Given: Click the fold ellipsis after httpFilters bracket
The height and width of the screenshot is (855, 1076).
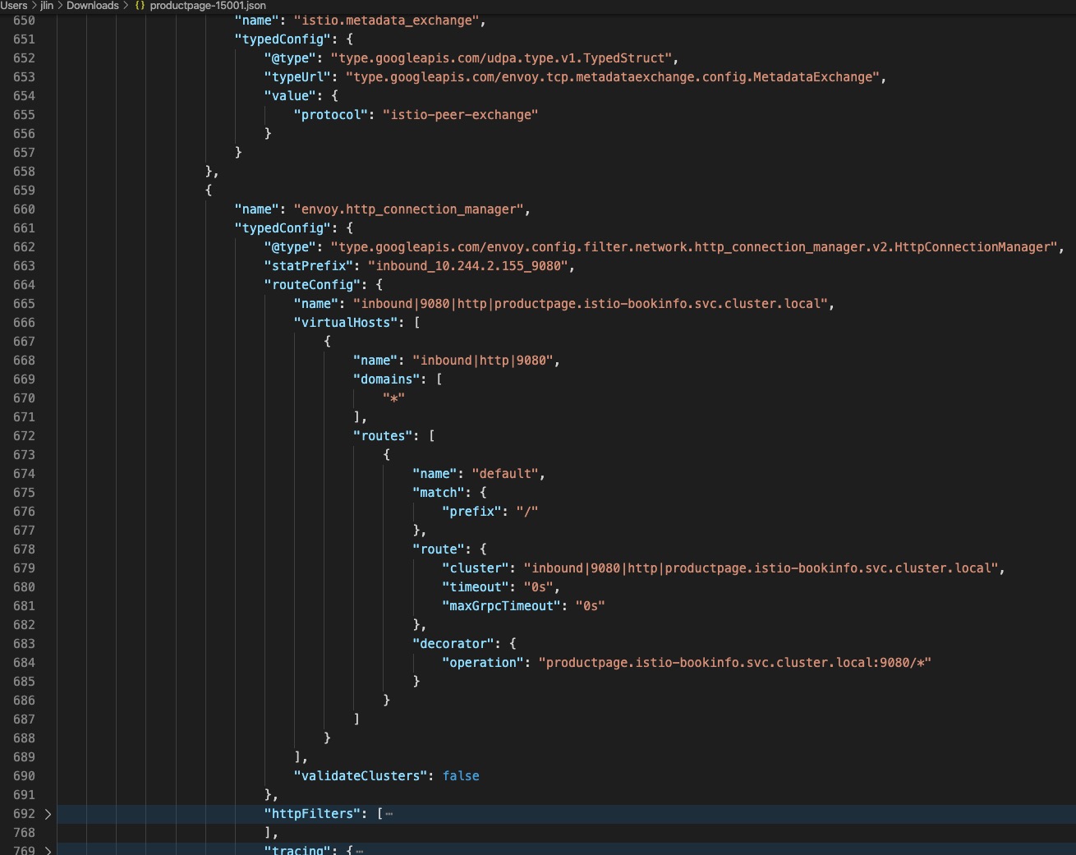Looking at the screenshot, I should (389, 814).
